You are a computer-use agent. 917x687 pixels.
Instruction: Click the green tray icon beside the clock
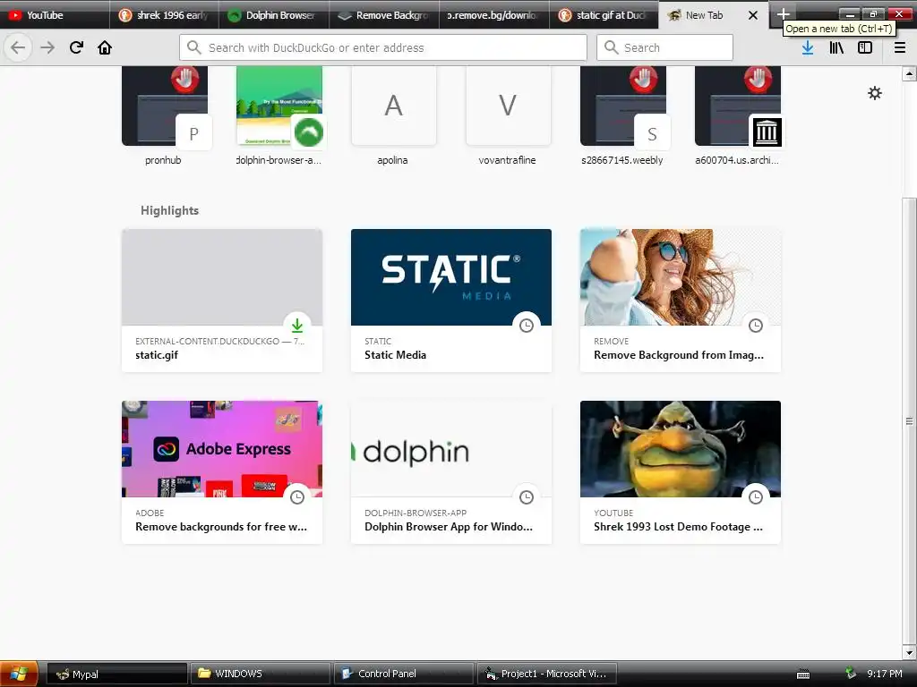[851, 674]
